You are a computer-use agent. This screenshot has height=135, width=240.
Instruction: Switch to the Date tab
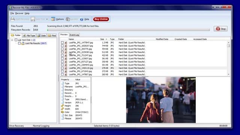42,36
